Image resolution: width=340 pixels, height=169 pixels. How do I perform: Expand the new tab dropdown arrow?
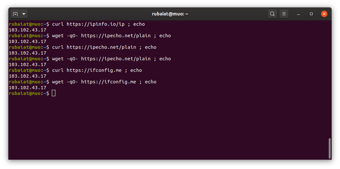point(24,14)
